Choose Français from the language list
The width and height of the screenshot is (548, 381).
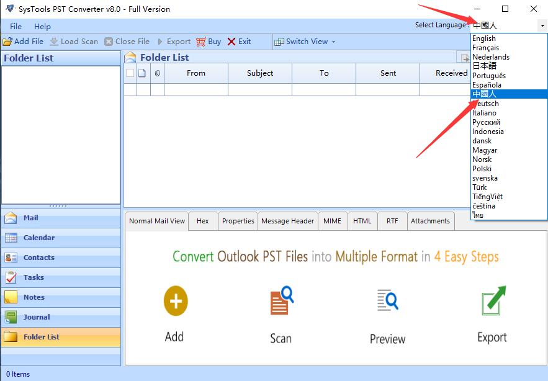509,48
